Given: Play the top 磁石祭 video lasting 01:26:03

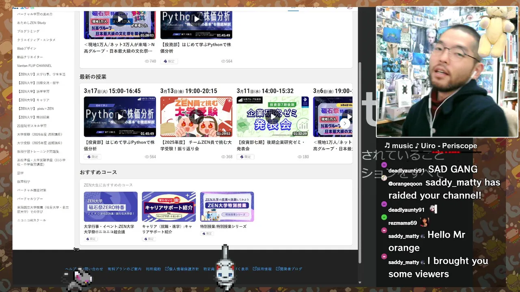Looking at the screenshot, I should (x=120, y=19).
